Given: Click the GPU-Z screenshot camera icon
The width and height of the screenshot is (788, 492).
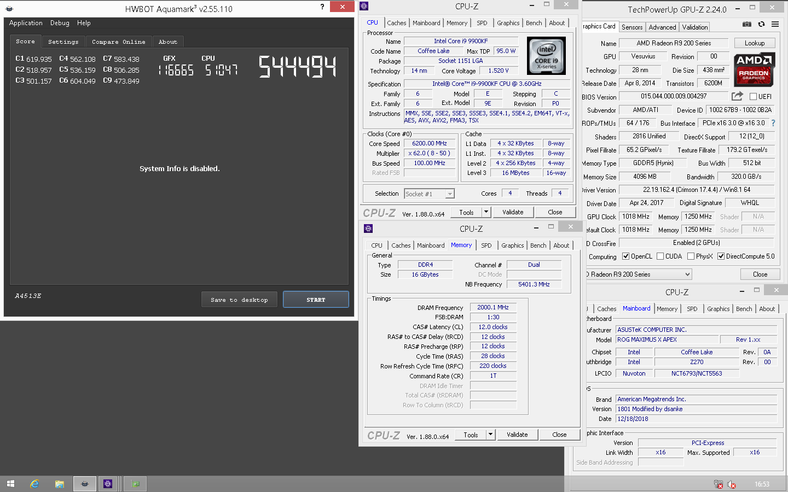Looking at the screenshot, I should [746, 24].
